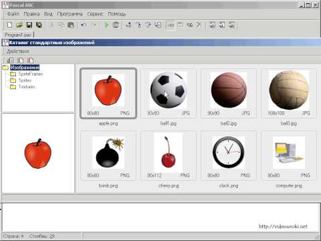This screenshot has height=241, width=321.
Task: Select the Sprites folder in tree
Action: 25,80
